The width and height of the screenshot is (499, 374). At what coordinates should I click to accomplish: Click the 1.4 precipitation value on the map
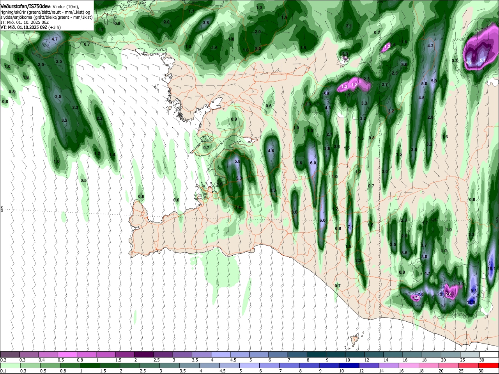tap(112, 155)
